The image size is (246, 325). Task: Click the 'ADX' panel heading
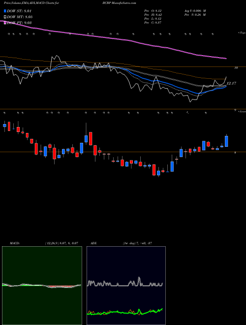(x=94, y=243)
